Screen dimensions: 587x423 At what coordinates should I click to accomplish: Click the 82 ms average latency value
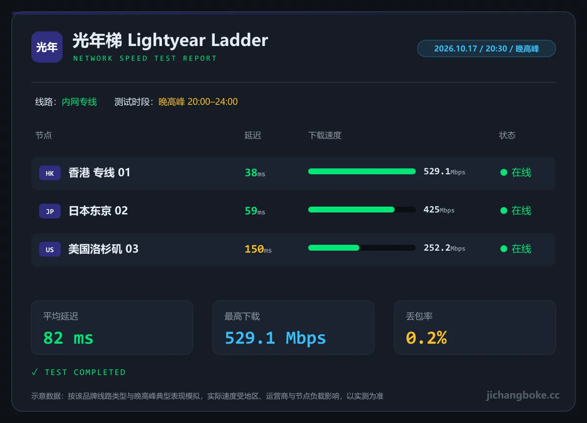[x=68, y=338]
